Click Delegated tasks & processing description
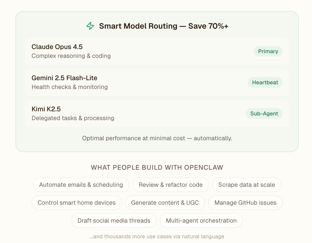Image resolution: width=312 pixels, height=243 pixels. [x=73, y=118]
